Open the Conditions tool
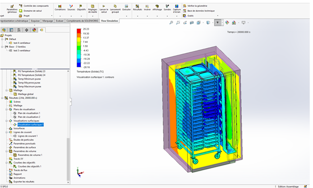 (60, 8)
